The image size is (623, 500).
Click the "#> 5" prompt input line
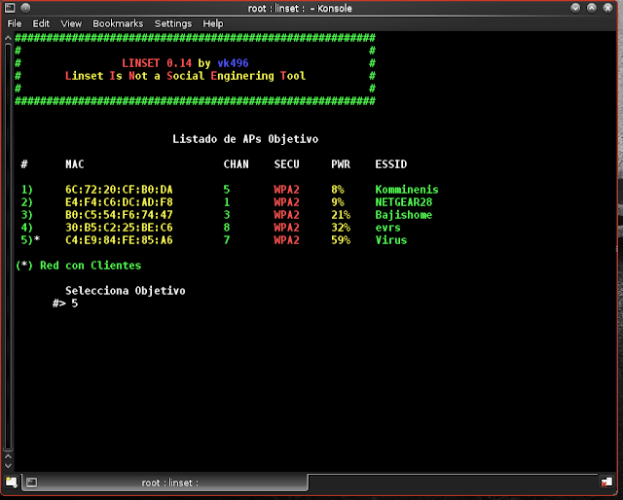coord(66,304)
